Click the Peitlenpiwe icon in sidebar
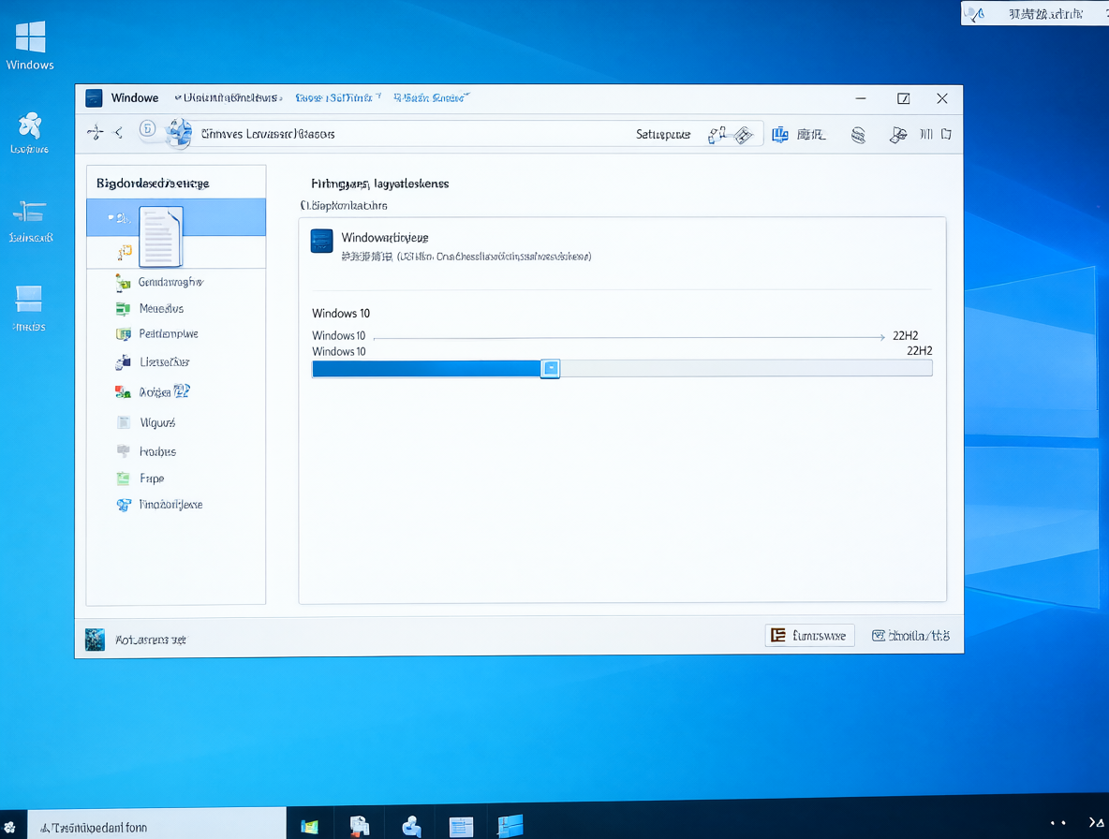 coord(123,334)
